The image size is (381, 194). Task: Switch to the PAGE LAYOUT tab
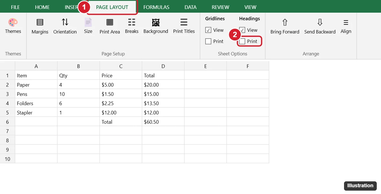tap(112, 7)
